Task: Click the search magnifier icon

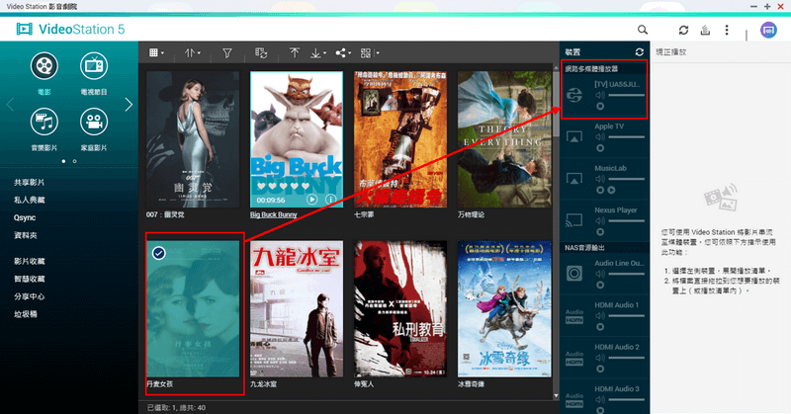Action: [x=642, y=30]
